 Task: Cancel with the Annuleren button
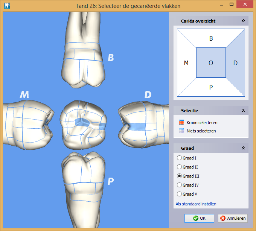233,218
